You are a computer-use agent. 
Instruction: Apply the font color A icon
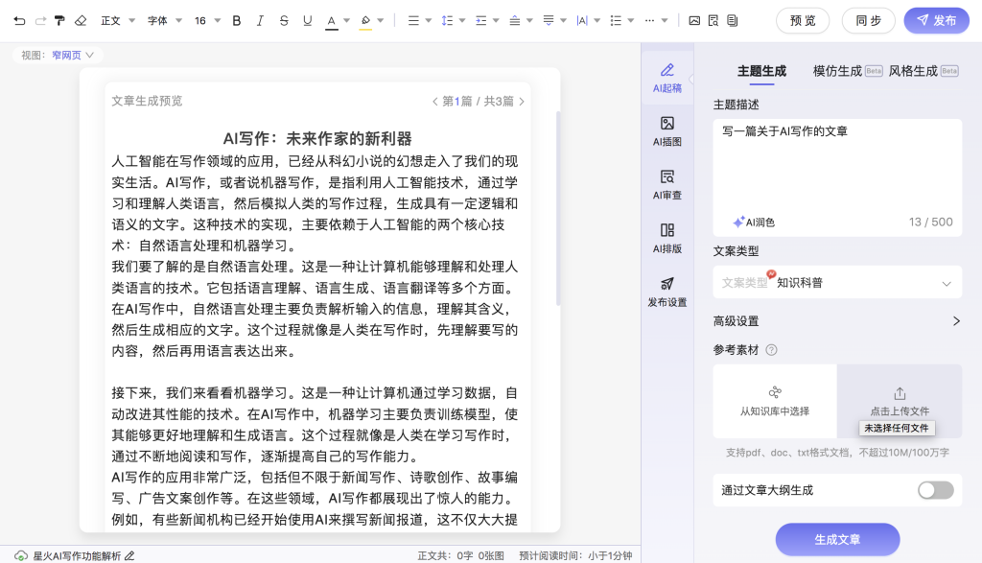click(x=331, y=21)
